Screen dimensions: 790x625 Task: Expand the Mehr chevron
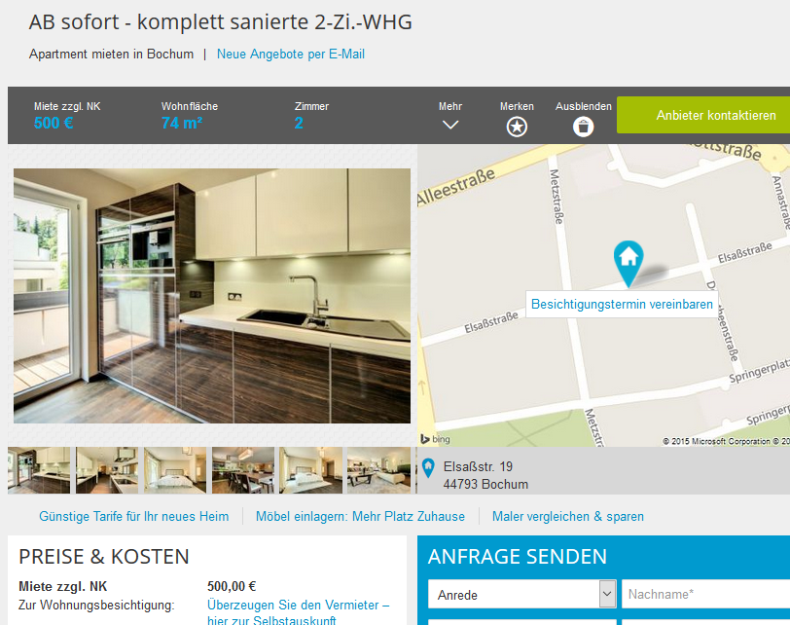point(449,125)
